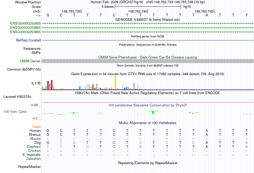The height and width of the screenshot is (173, 254).
Task: Select the Rhesus species label
Action: [35, 134]
